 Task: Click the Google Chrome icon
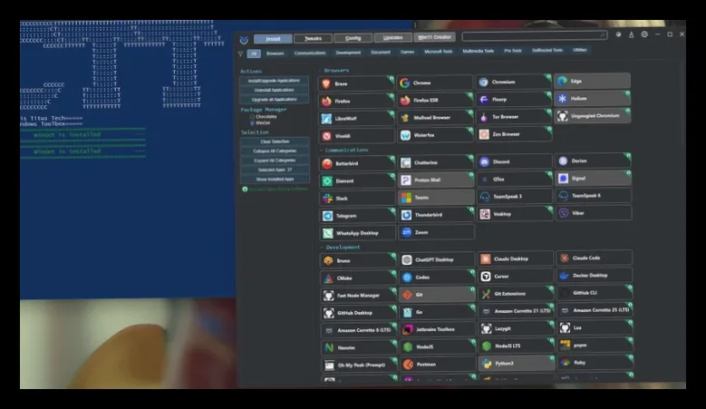[405, 83]
